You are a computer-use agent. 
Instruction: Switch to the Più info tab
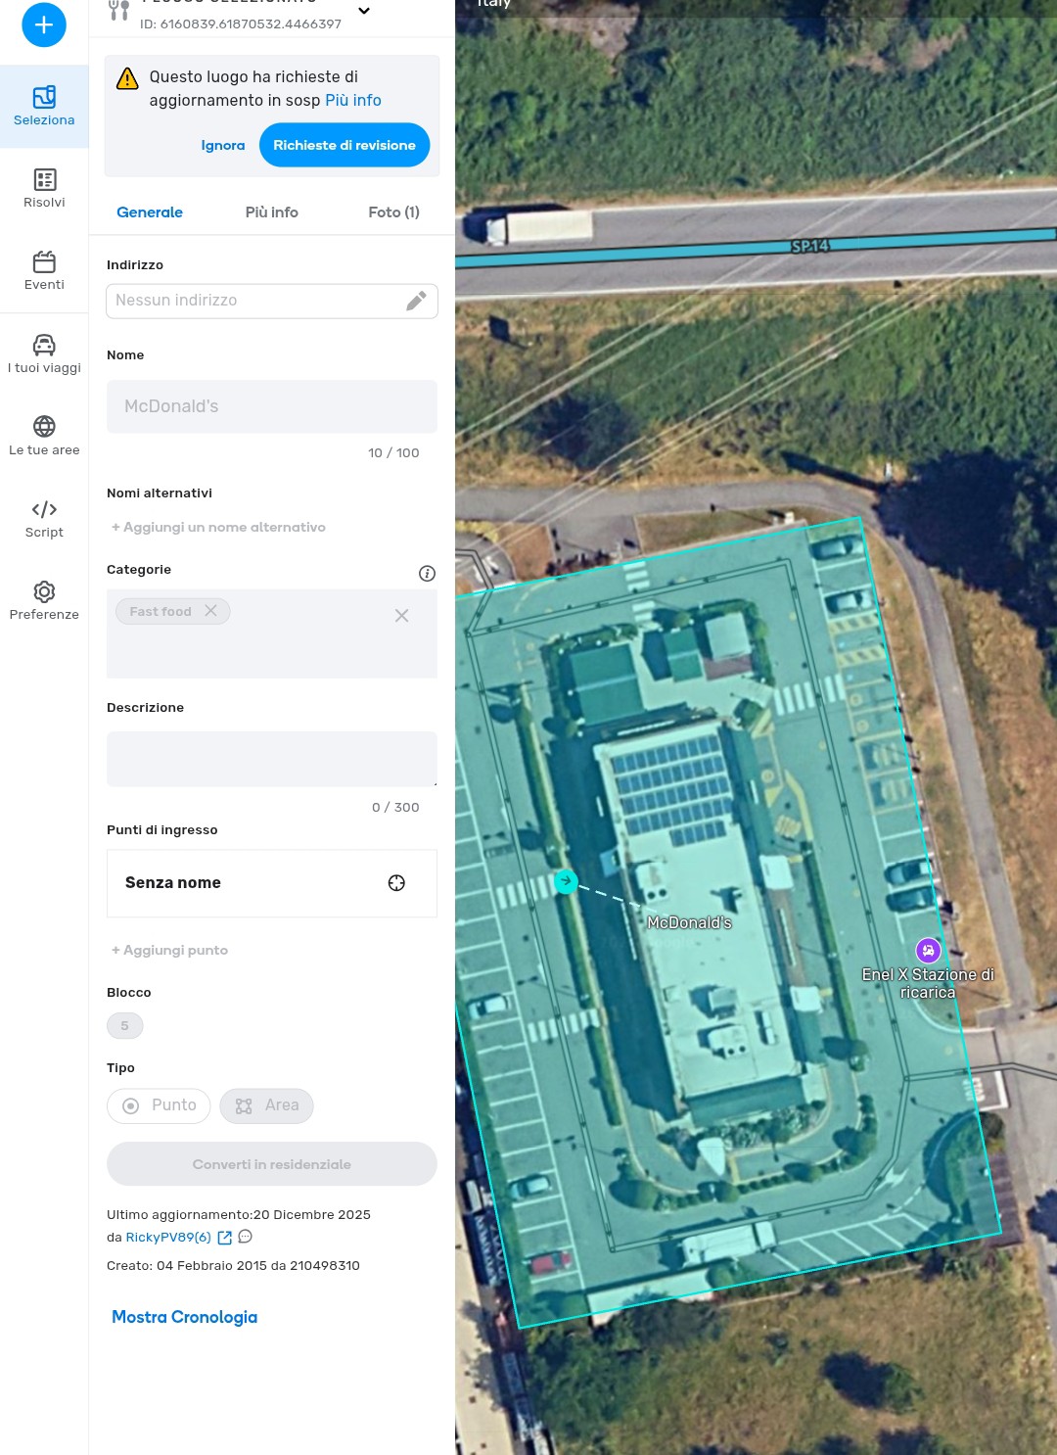[x=271, y=212]
